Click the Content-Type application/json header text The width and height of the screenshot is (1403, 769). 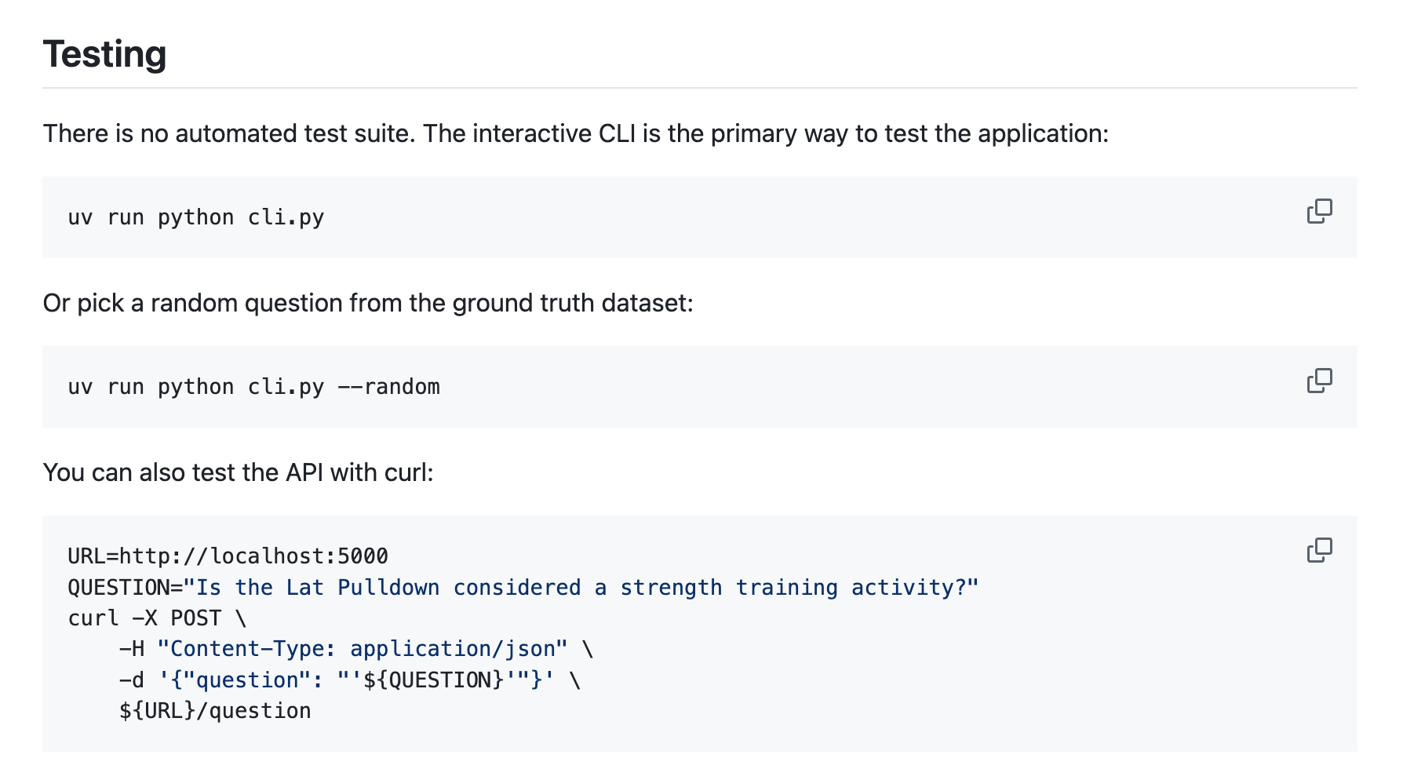point(362,649)
